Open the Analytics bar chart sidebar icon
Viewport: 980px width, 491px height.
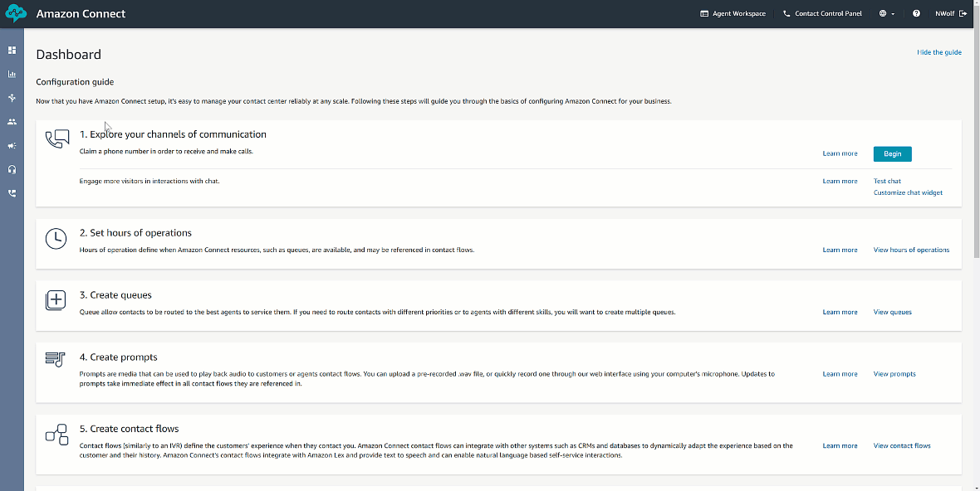(12, 74)
